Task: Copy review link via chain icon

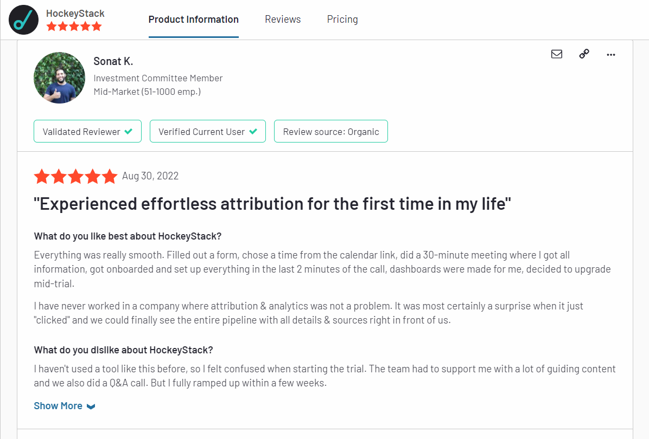Action: (584, 54)
